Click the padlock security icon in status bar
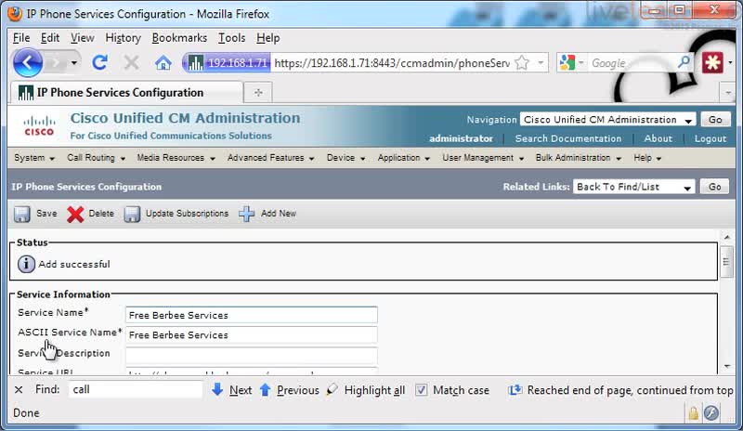743x431 pixels. pos(693,412)
